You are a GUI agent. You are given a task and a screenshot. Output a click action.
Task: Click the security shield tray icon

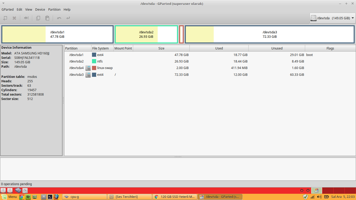[306, 197]
